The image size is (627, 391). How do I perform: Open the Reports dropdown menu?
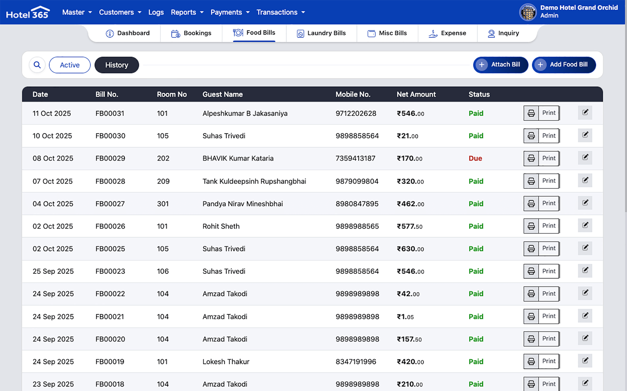[x=187, y=12]
